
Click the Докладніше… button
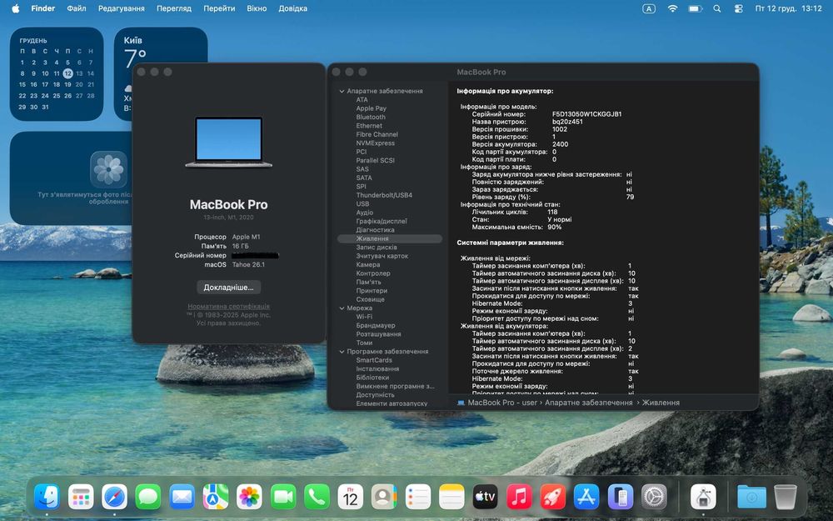pos(228,287)
